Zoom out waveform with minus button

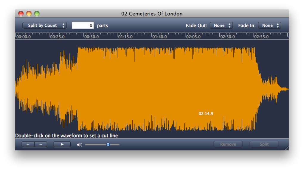pos(41,144)
